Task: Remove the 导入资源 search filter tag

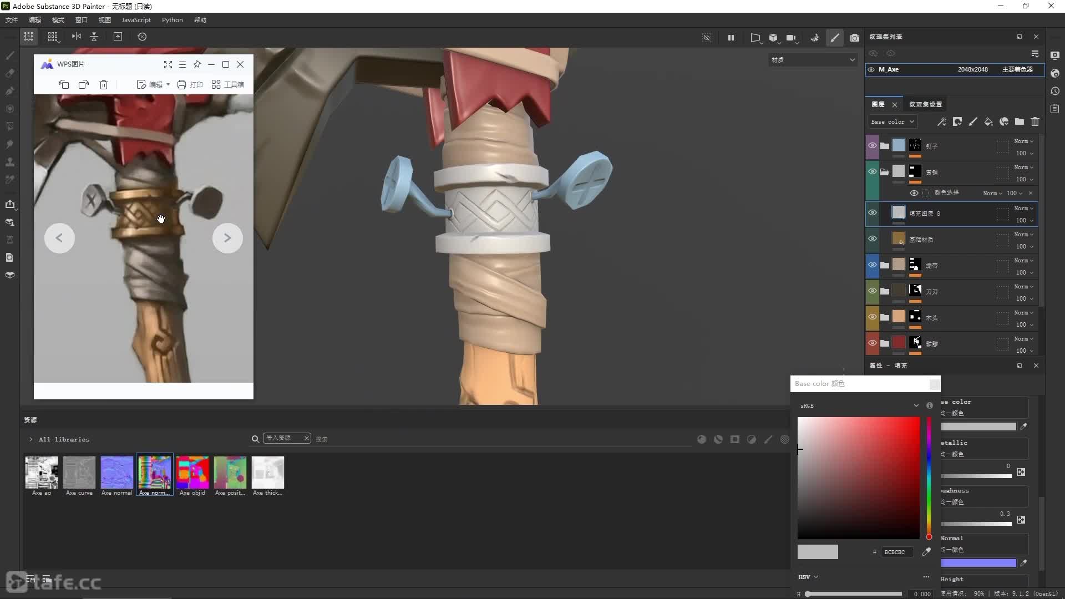Action: pos(306,438)
